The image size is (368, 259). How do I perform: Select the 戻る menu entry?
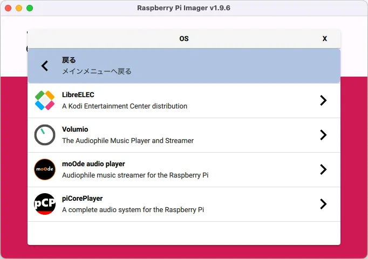click(x=184, y=66)
